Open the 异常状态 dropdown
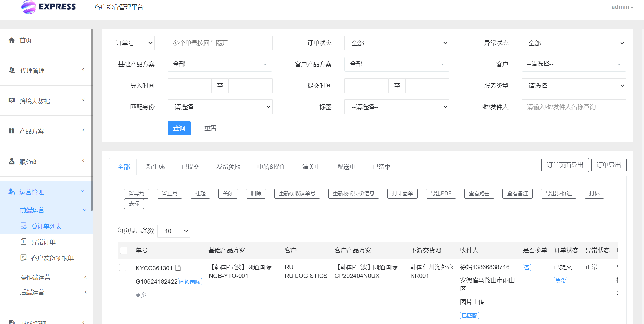This screenshot has height=324, width=644. point(574,43)
